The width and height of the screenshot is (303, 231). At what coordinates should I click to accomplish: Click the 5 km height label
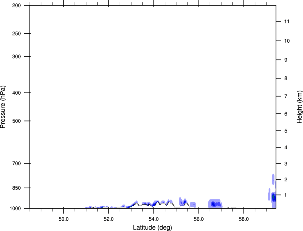tap(286, 131)
